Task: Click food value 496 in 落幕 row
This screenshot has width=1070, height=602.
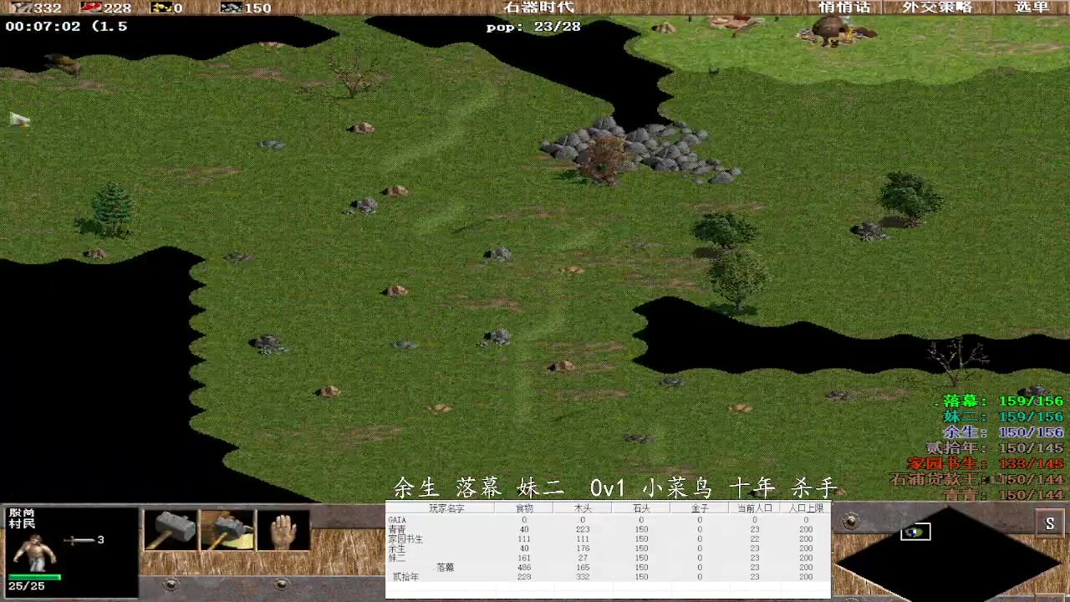Action: 524,568
